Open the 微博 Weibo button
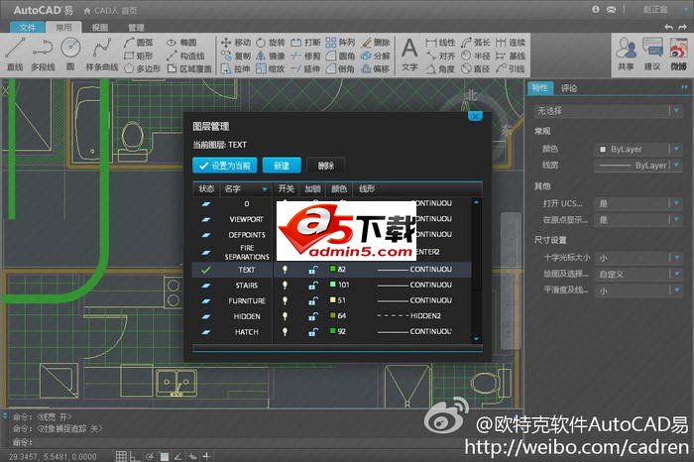The image size is (694, 462). pyautogui.click(x=678, y=54)
